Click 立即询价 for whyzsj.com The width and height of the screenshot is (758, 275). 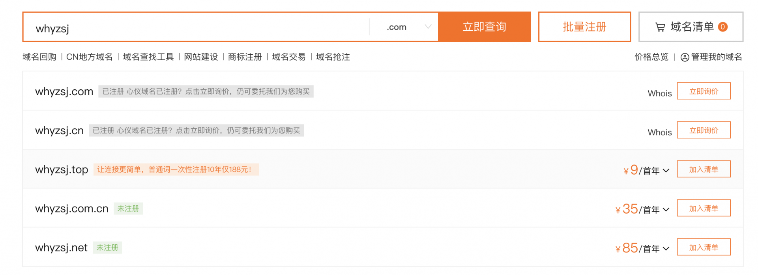coord(704,91)
